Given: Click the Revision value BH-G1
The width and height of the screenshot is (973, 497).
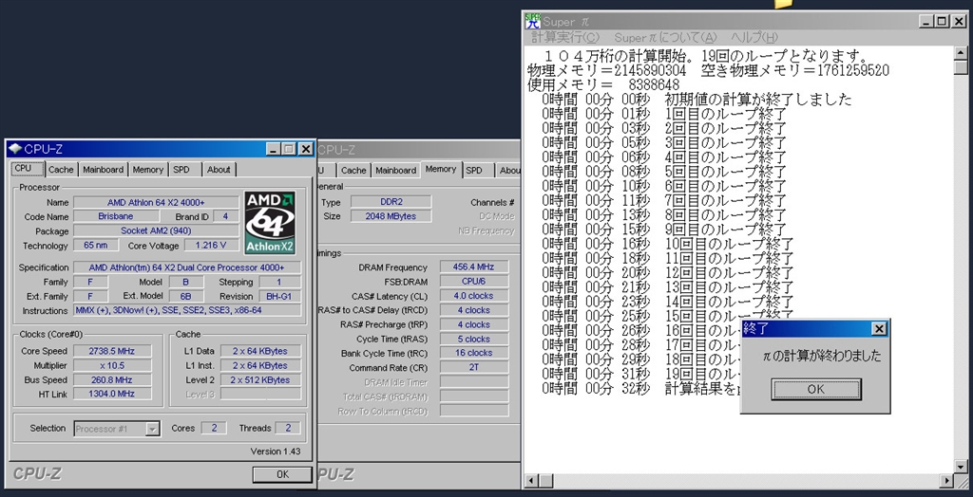Looking at the screenshot, I should point(278,296).
